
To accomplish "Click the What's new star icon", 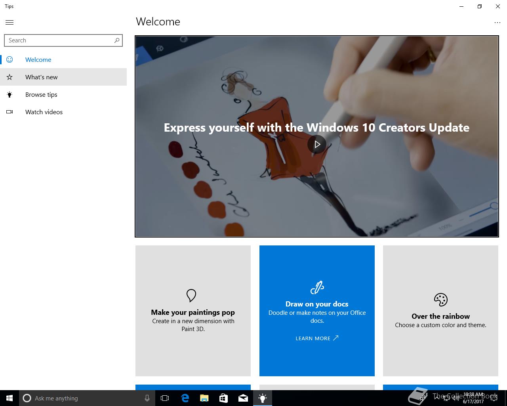I will (10, 77).
